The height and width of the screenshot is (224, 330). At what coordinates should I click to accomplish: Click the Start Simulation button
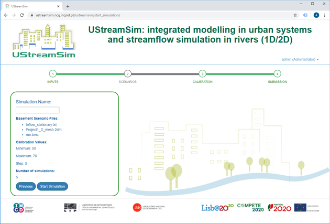52,186
